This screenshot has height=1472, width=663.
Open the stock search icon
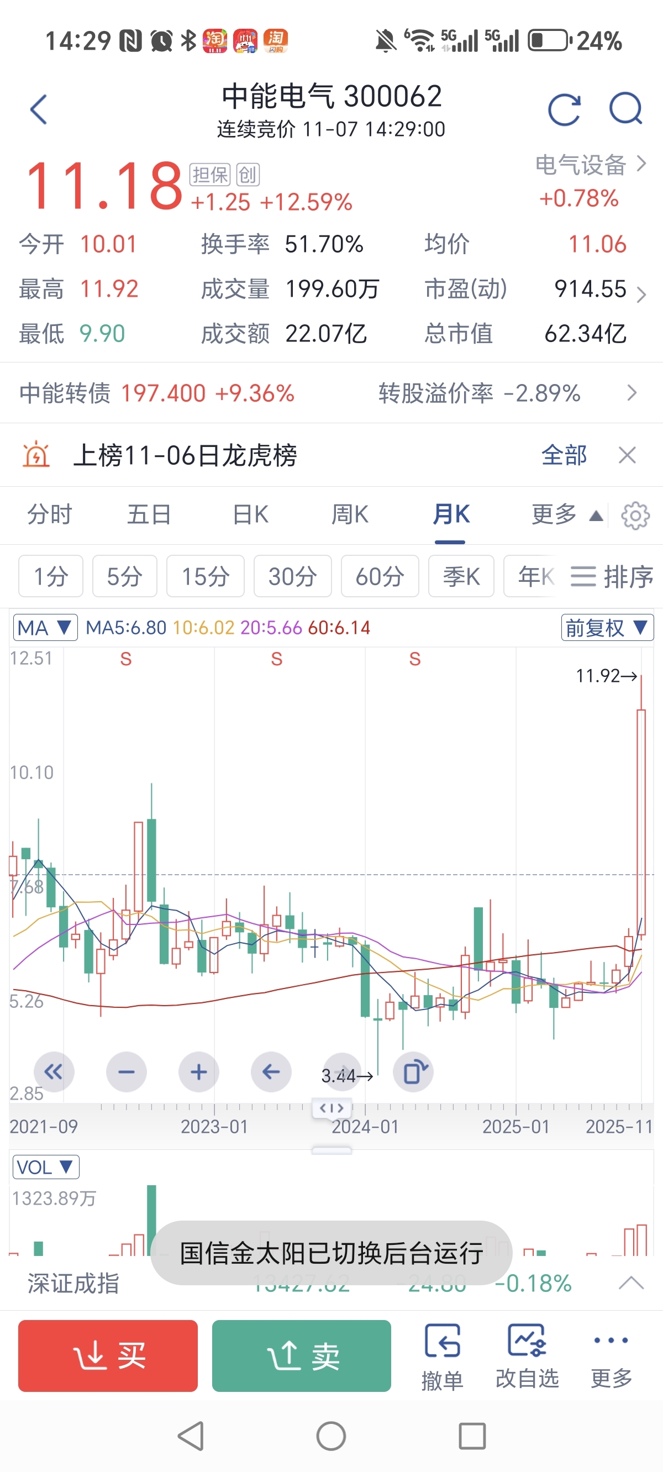point(626,109)
